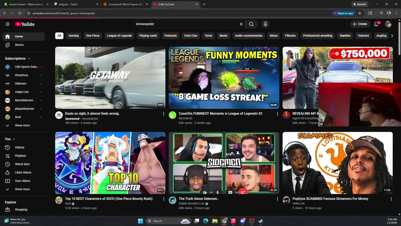Select the One Piece filter chip
The height and width of the screenshot is (226, 401).
(93, 35)
